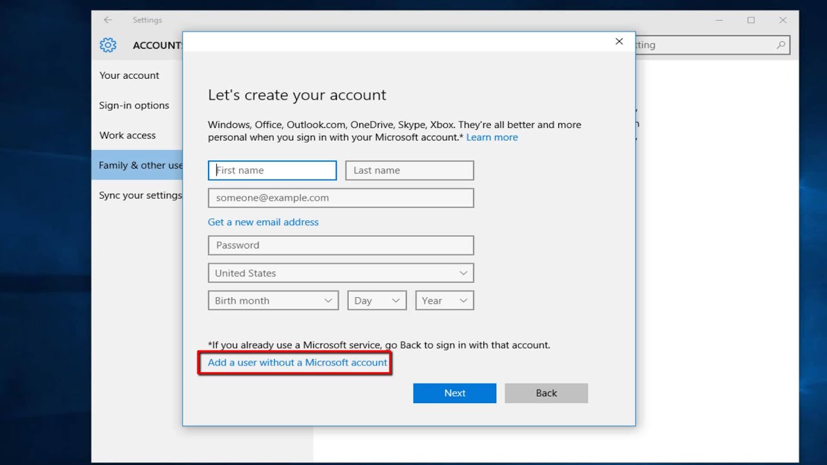
Task: Focus the First name field
Action: pos(273,170)
